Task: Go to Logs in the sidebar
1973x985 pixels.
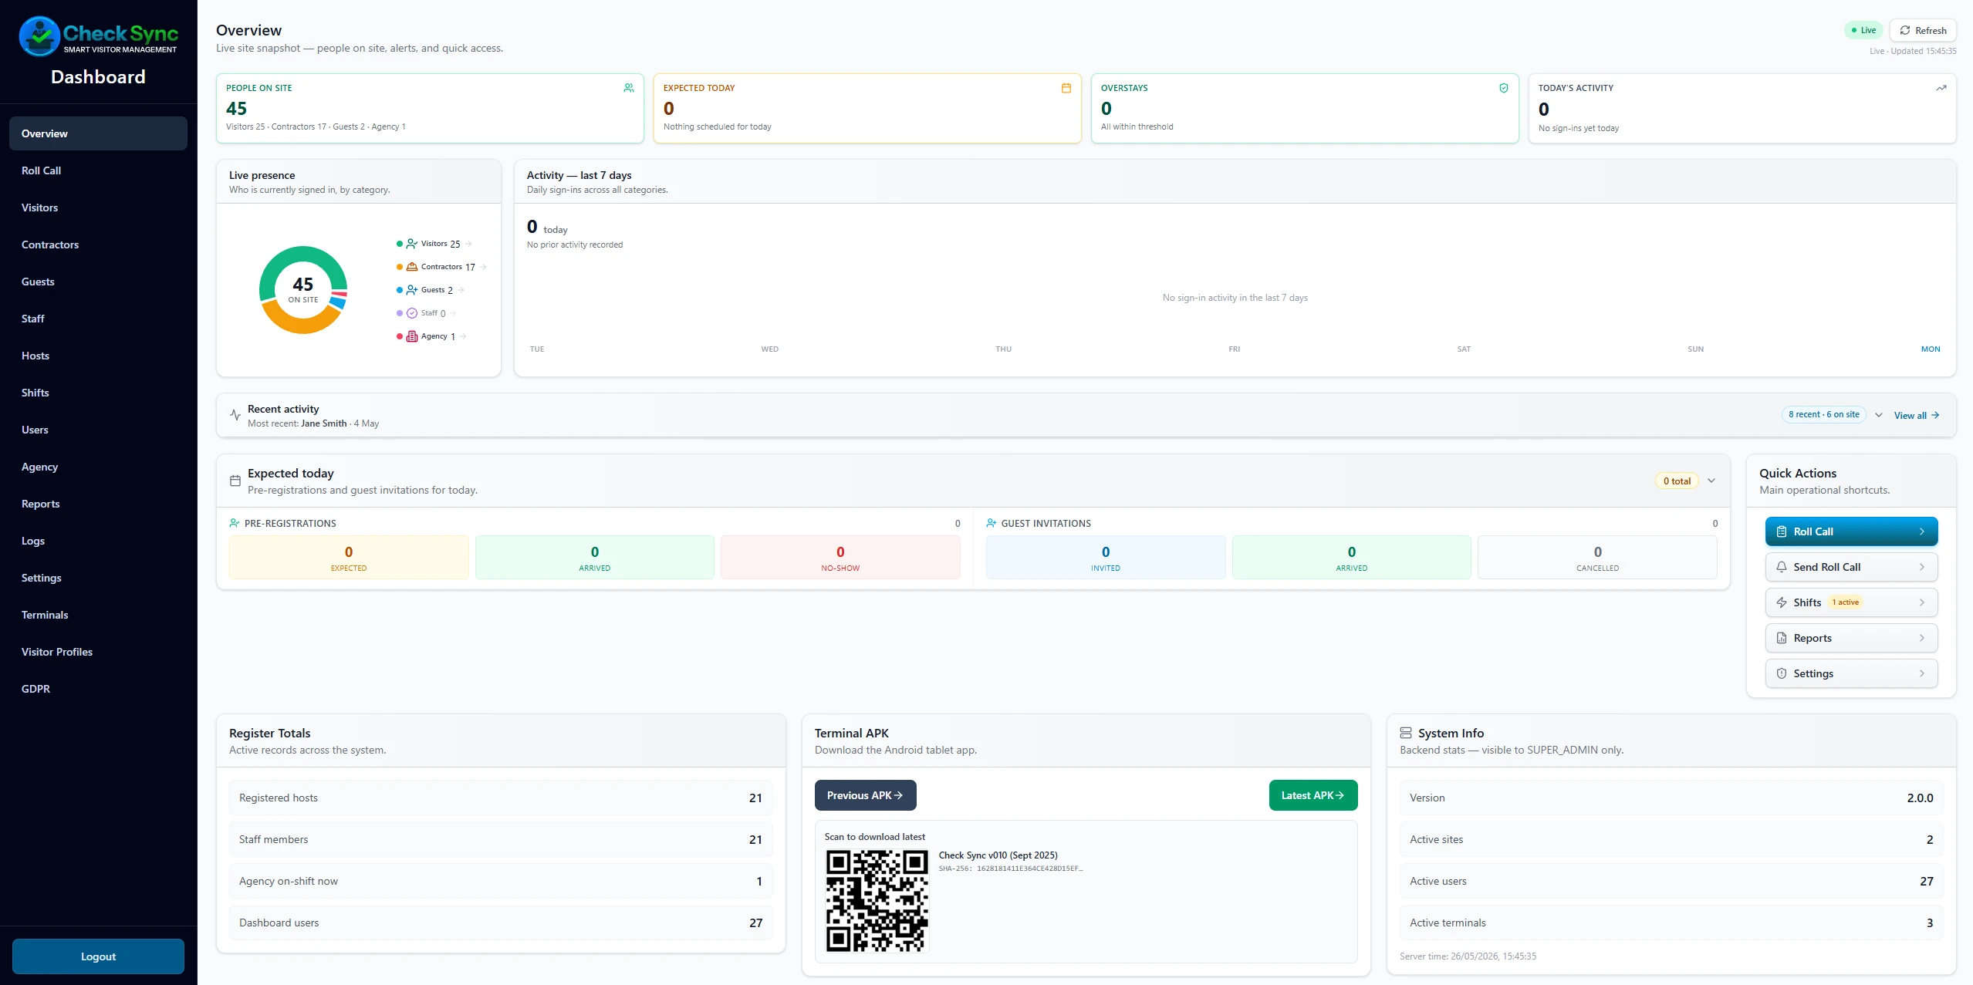Action: point(98,541)
